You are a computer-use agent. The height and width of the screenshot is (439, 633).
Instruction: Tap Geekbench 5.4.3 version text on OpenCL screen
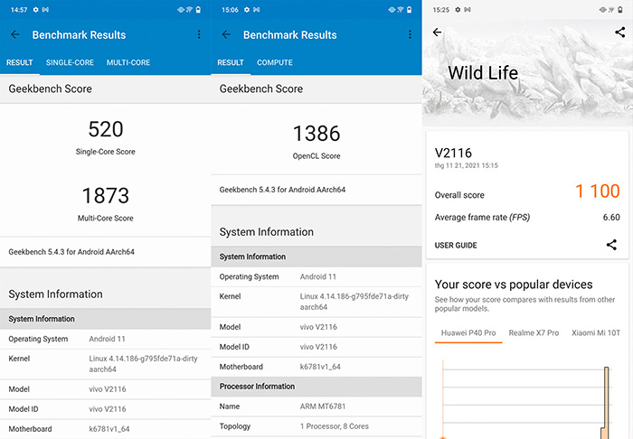pyautogui.click(x=282, y=190)
